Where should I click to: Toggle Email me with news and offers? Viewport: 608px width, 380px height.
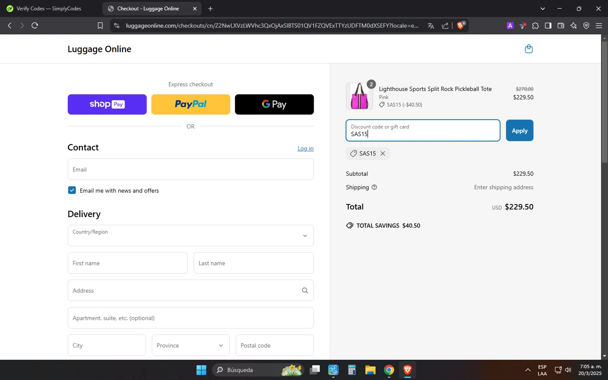click(x=72, y=190)
